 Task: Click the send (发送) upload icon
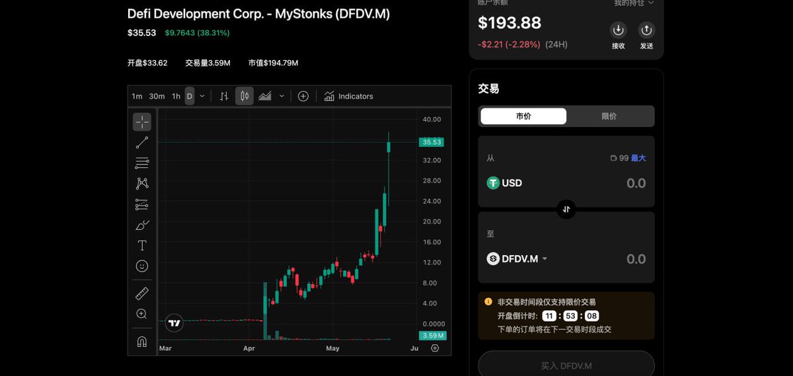tap(646, 30)
